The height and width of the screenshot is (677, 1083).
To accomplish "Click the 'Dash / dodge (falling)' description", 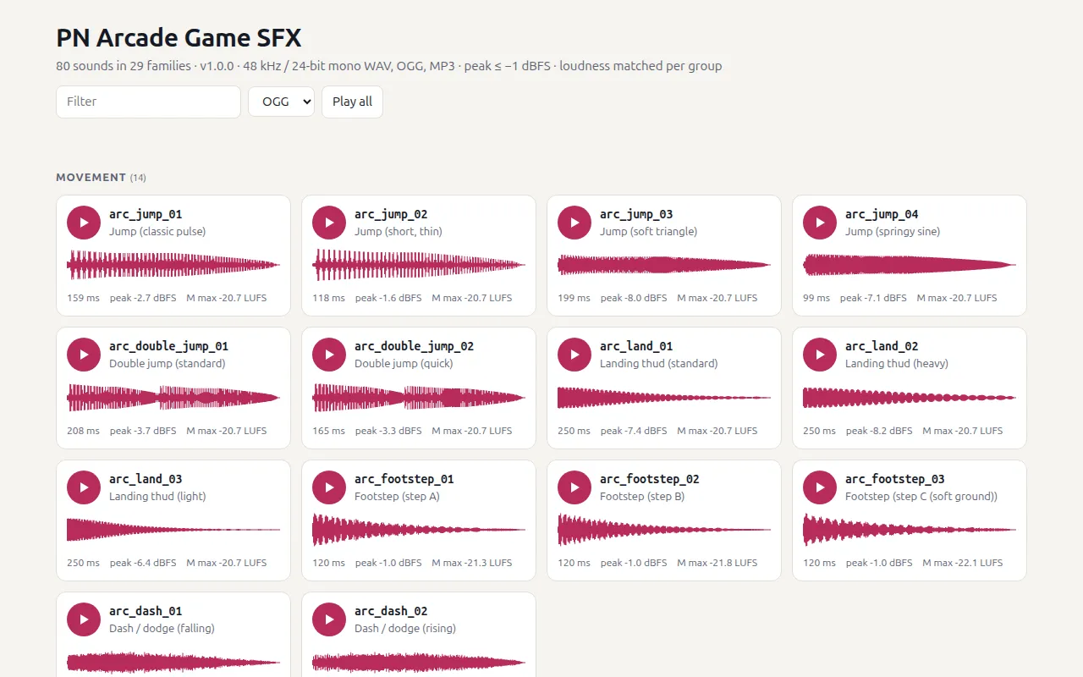I will (x=162, y=629).
